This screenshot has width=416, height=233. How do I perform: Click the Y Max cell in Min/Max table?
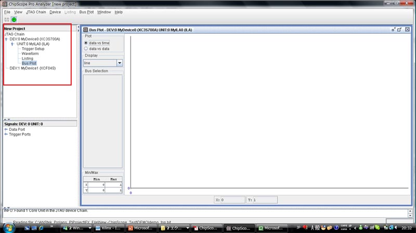(113, 190)
